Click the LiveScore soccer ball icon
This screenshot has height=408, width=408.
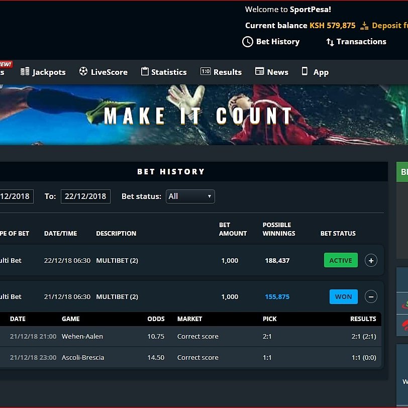point(83,71)
